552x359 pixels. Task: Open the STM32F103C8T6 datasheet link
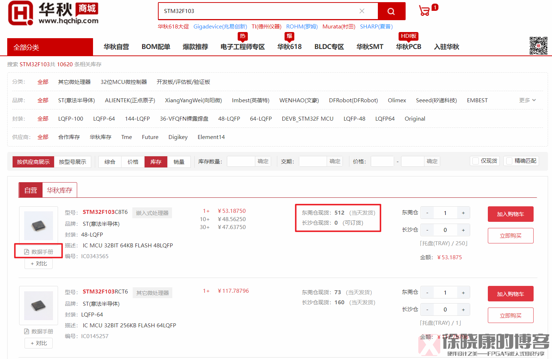click(39, 252)
